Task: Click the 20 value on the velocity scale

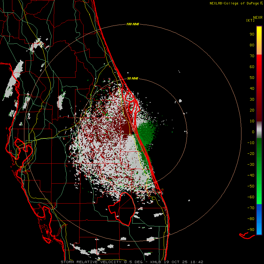Action: pos(252,110)
